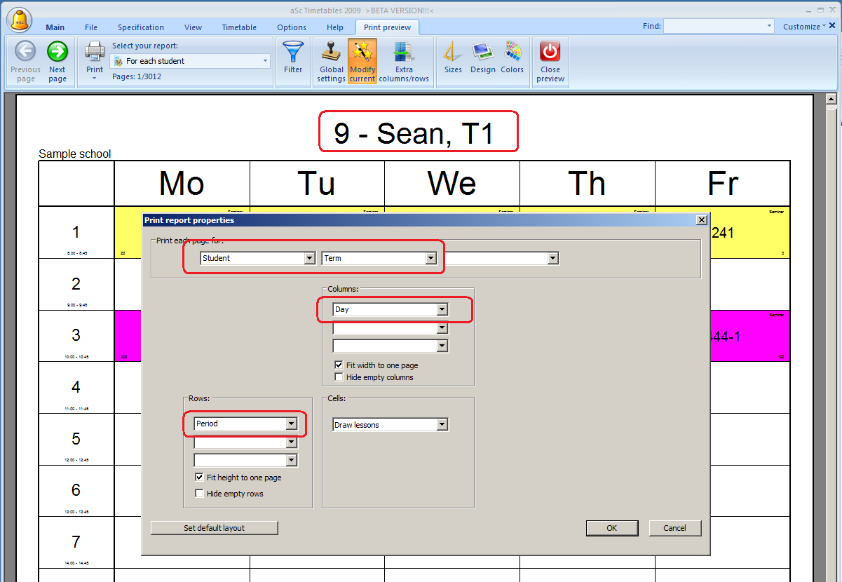Viewport: 842px width, 582px height.
Task: Open the Colors palette icon
Action: 512,52
